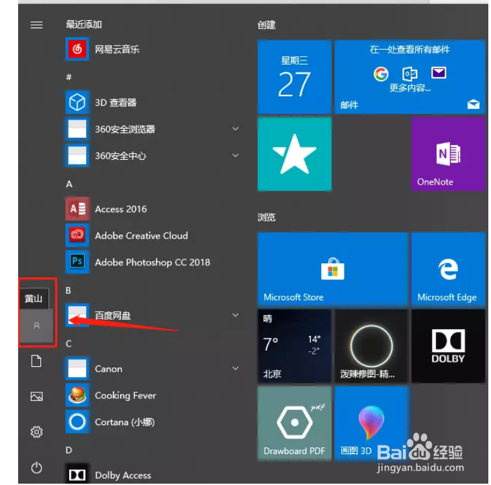The width and height of the screenshot is (491, 485).
Task: Open the 画图 3D tile
Action: point(371,423)
